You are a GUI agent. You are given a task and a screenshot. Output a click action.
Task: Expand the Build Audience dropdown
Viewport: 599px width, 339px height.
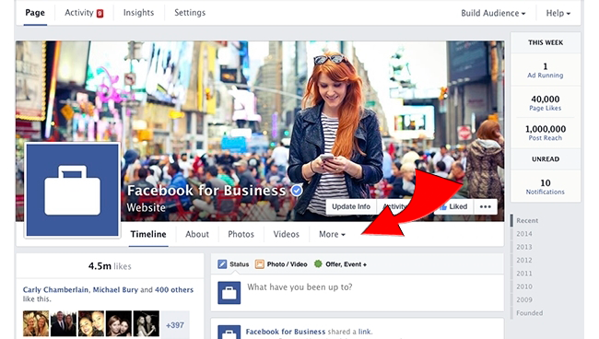tap(493, 14)
